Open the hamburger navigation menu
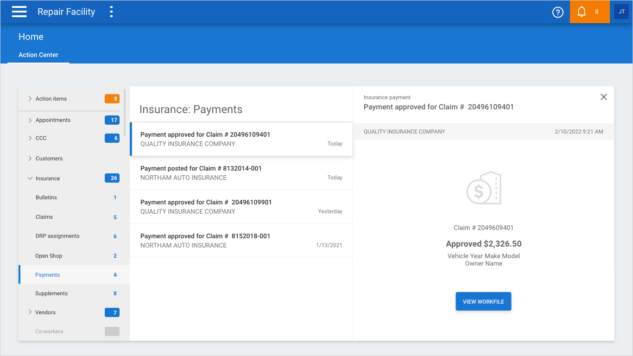Screen dimensions: 633x356 coord(19,12)
